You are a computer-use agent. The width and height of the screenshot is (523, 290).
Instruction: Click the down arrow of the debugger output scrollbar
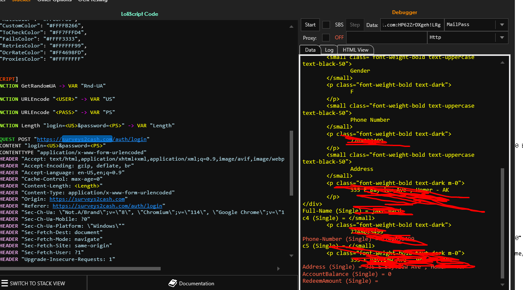pyautogui.click(x=502, y=284)
